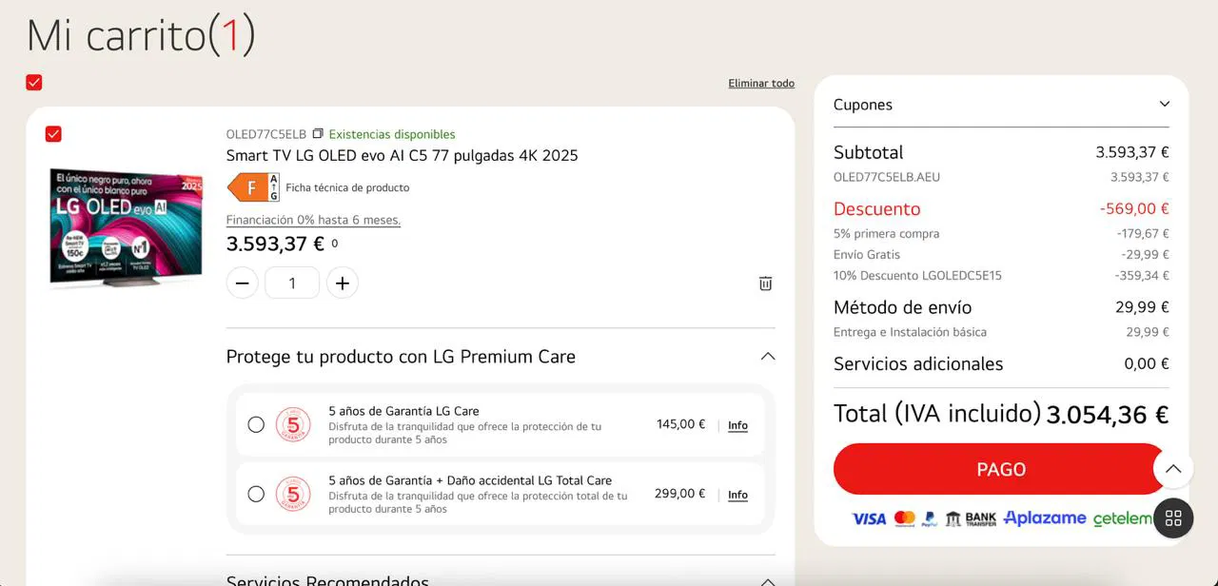
Task: Select the 5 años de Garantía LG Care radio button
Action: 256,424
